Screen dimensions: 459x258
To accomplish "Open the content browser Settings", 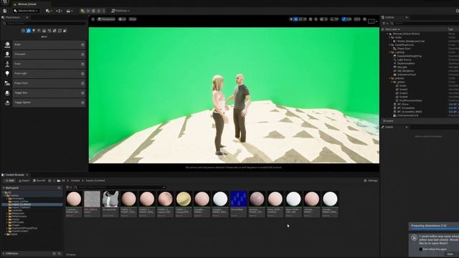I will [371, 181].
